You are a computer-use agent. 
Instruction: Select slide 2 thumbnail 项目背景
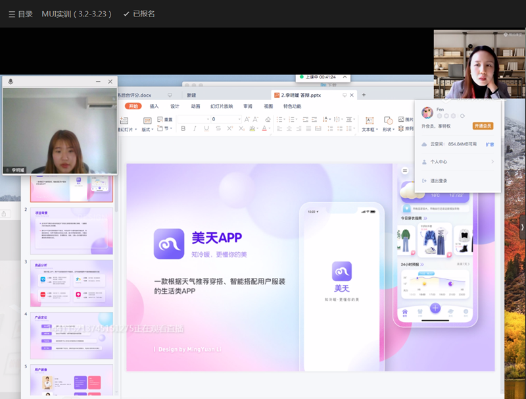(x=72, y=231)
